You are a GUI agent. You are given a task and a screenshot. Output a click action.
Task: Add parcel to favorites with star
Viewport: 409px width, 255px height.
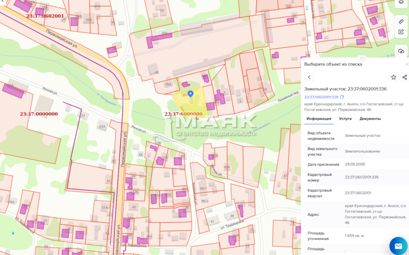[x=393, y=77]
